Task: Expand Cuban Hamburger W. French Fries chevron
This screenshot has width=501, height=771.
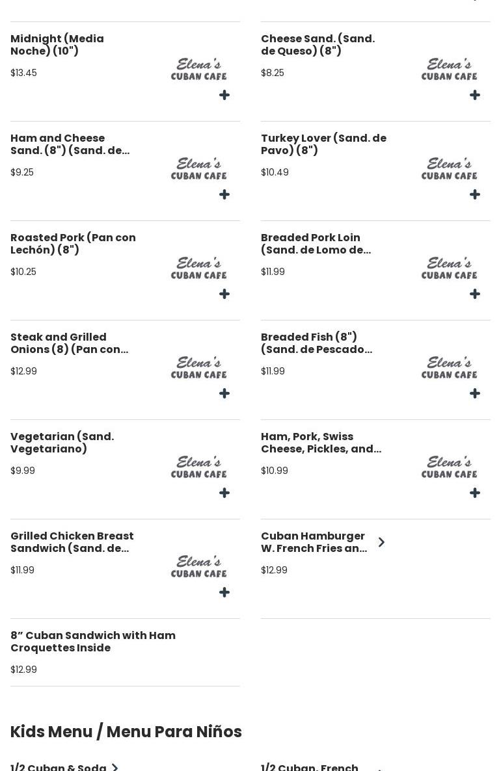Action: (381, 542)
